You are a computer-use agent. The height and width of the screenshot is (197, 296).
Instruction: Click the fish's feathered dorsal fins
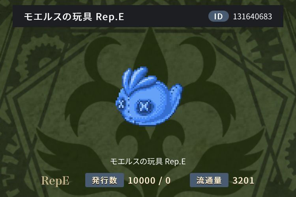pyautogui.click(x=140, y=78)
